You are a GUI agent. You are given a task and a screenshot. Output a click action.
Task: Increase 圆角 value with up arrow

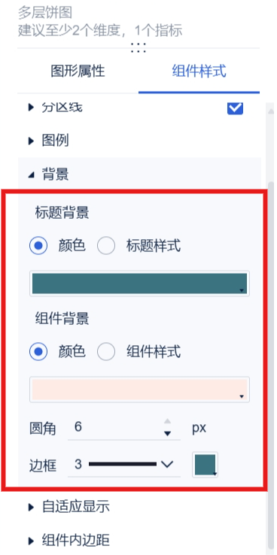tap(168, 422)
